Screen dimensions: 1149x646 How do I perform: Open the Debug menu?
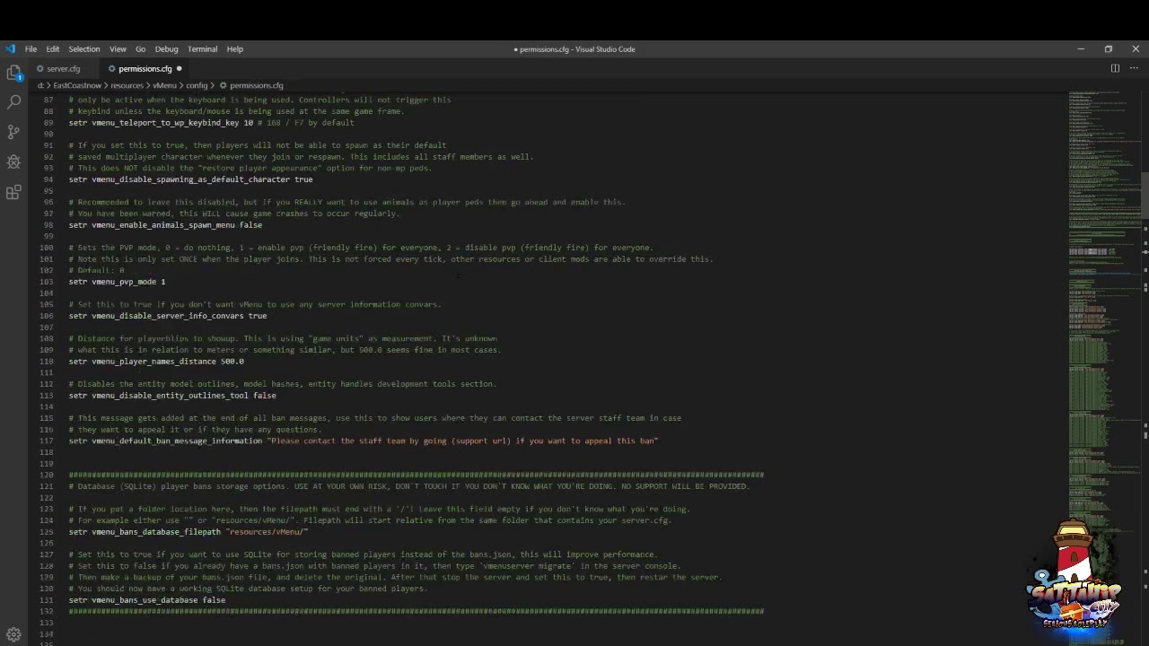[x=166, y=49]
